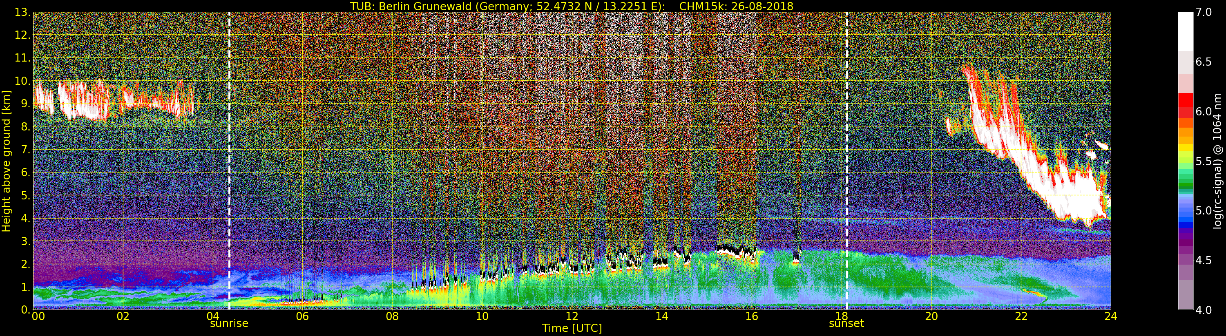The image size is (1226, 336).
Task: Click the '0.' height axis tick label
Action: 26,310
